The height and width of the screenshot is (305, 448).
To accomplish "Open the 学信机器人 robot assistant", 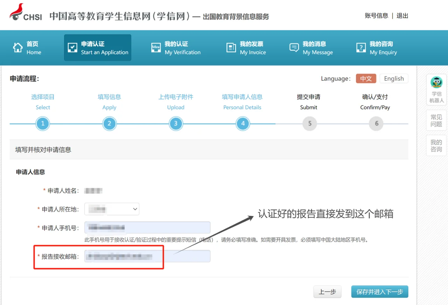I will pos(436,90).
